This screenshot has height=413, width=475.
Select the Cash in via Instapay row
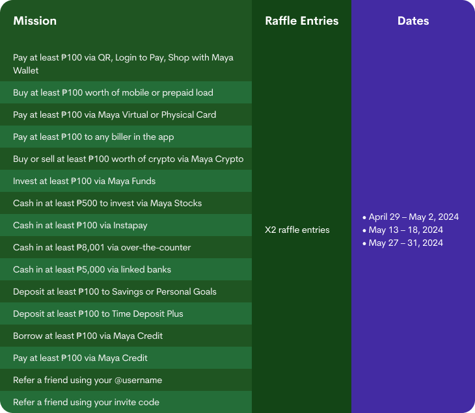[x=89, y=225]
